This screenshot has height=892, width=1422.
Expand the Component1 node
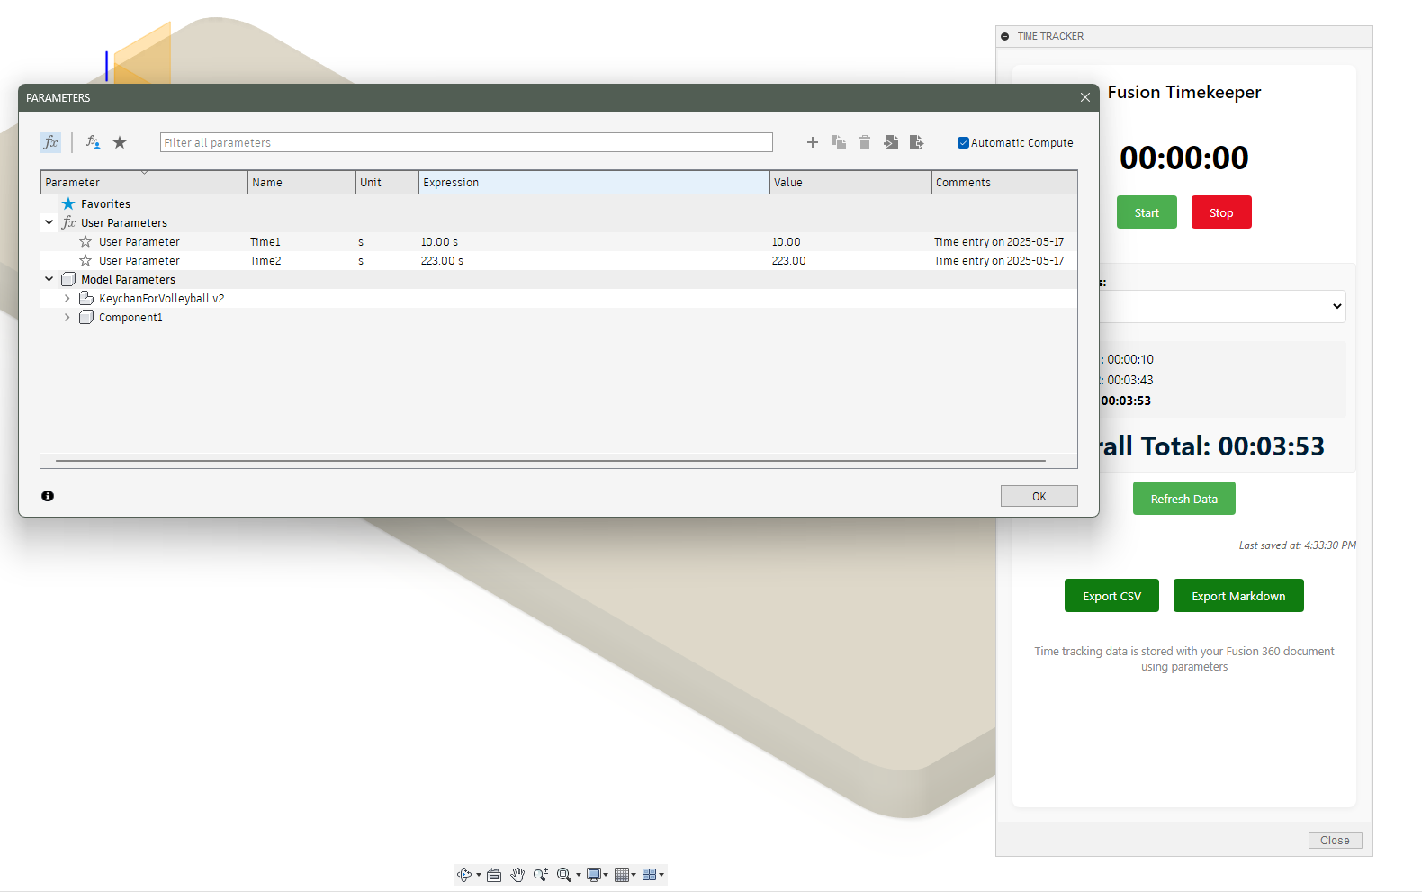[67, 317]
